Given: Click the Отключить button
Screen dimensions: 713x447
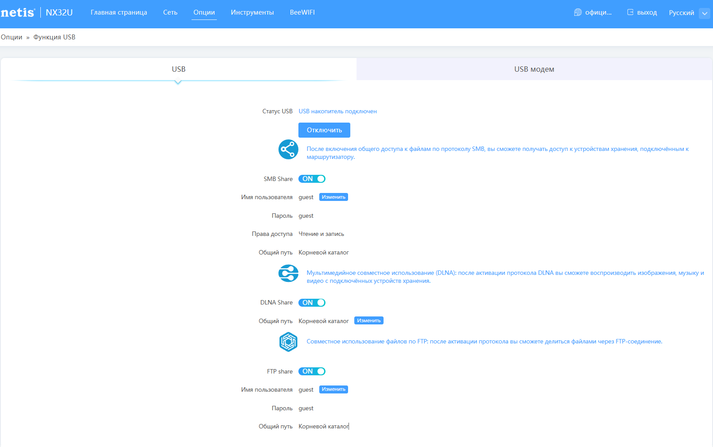Looking at the screenshot, I should 324,130.
